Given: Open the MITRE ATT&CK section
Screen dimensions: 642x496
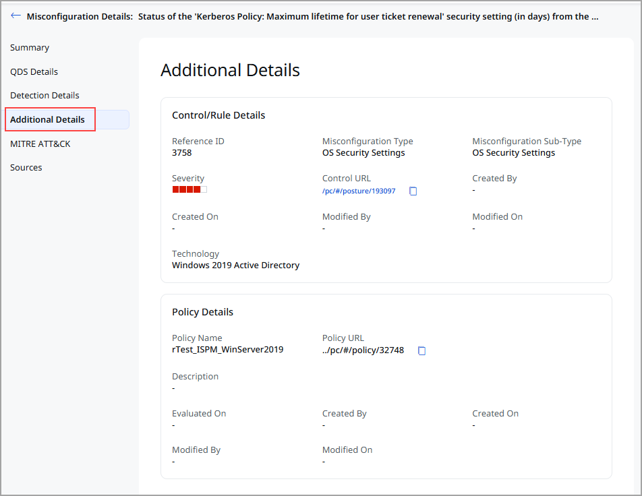Looking at the screenshot, I should (40, 144).
